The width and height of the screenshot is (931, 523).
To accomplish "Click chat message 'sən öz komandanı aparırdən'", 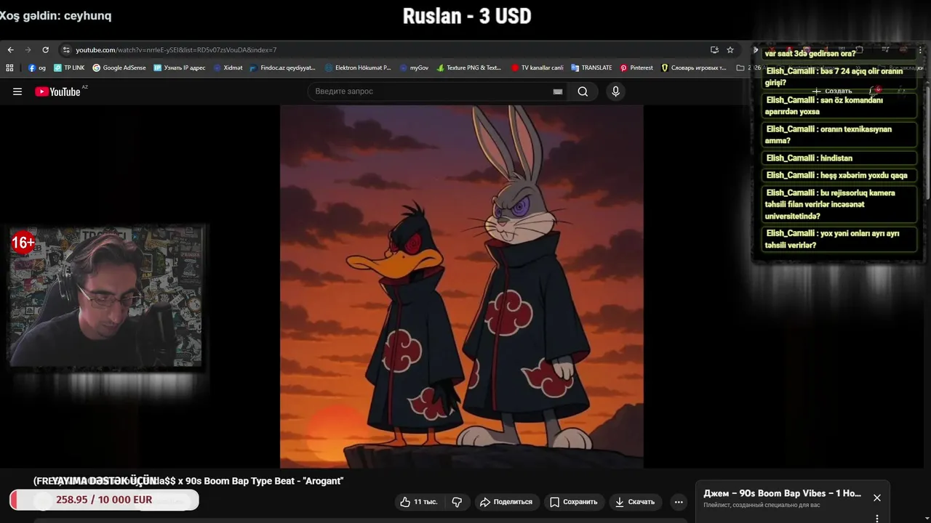I will (x=840, y=105).
